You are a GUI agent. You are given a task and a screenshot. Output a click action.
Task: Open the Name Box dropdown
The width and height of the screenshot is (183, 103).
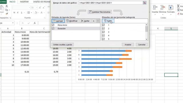[13, 23]
